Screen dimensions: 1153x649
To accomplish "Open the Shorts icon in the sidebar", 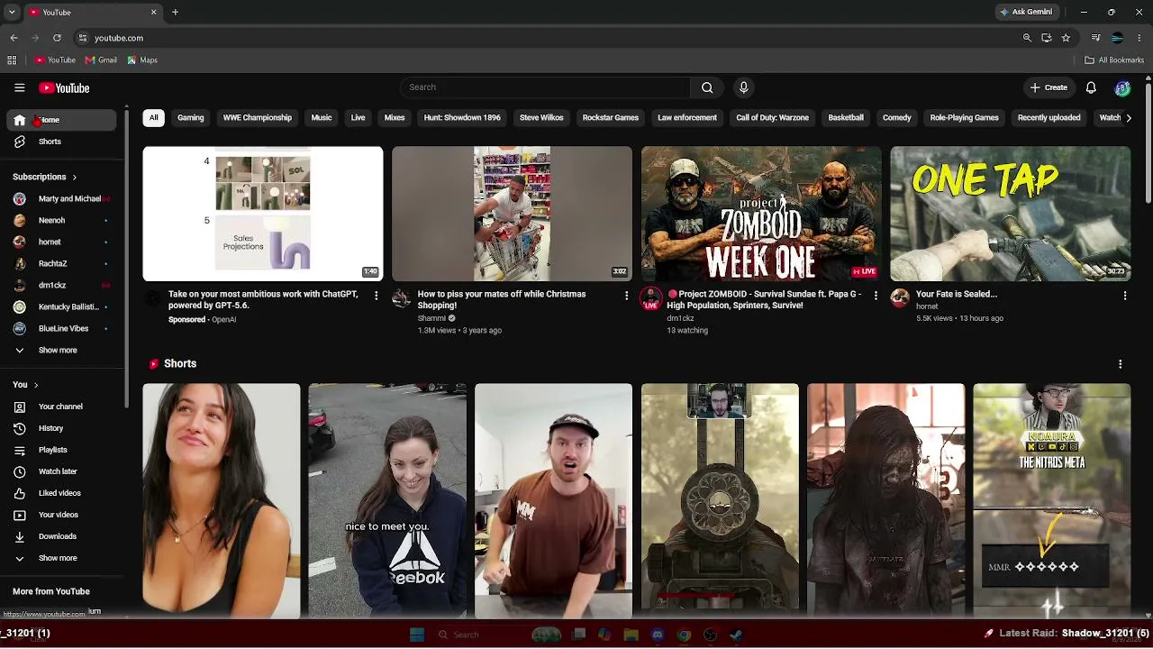I will tap(19, 142).
